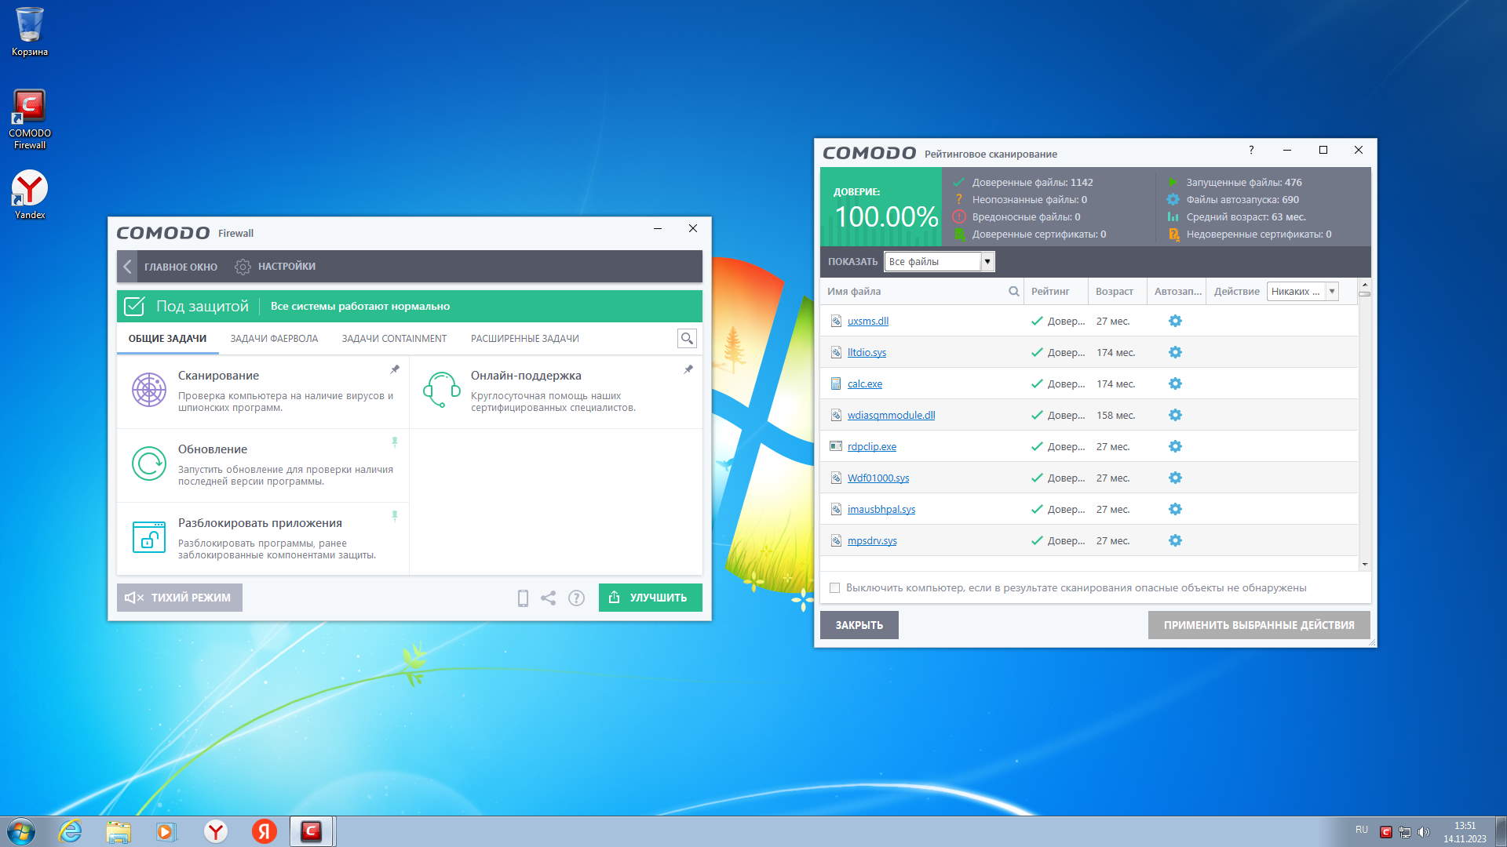Open settings gear icon in Firewall header
Viewport: 1507px width, 847px height.
point(243,267)
